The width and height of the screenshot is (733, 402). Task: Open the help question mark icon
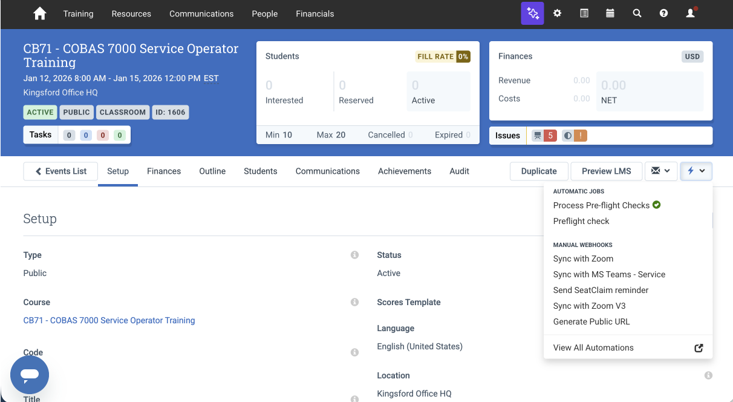coord(663,13)
